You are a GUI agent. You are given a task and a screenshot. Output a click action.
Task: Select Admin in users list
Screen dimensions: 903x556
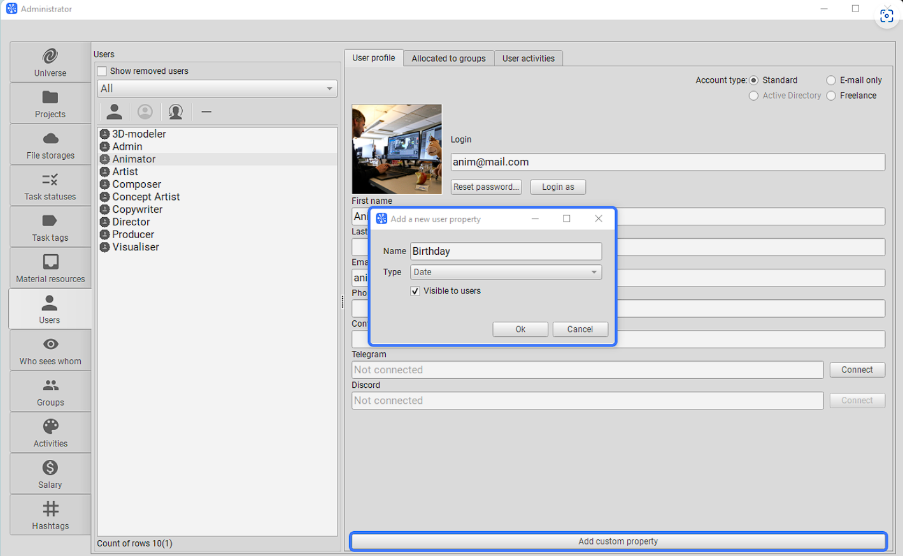tap(217, 146)
